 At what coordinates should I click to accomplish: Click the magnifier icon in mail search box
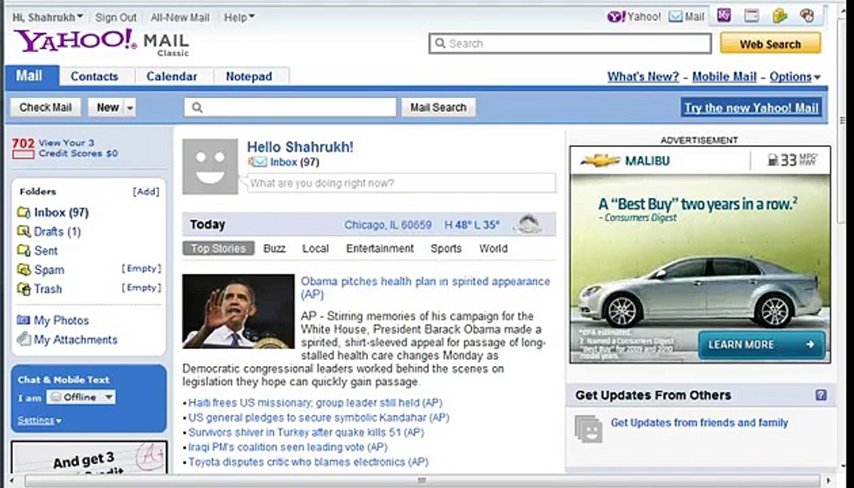pos(197,107)
